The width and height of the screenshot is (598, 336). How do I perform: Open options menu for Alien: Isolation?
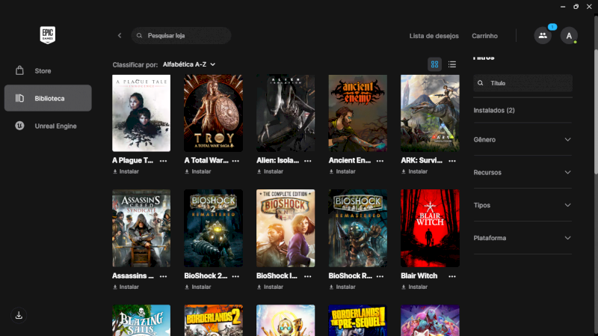[308, 161]
